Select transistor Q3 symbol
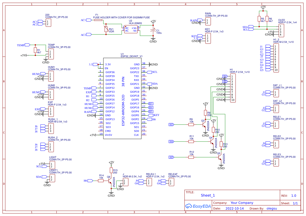The height and width of the screenshot is (216, 306). (204, 125)
